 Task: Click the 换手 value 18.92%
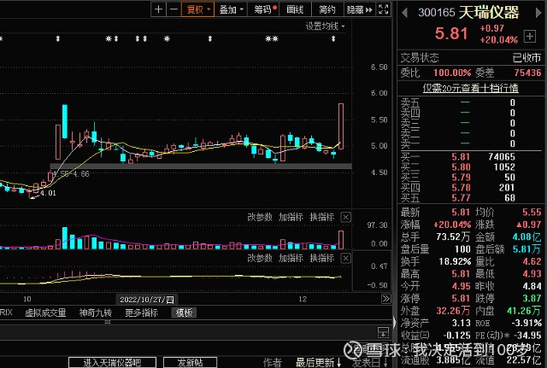(x=455, y=261)
